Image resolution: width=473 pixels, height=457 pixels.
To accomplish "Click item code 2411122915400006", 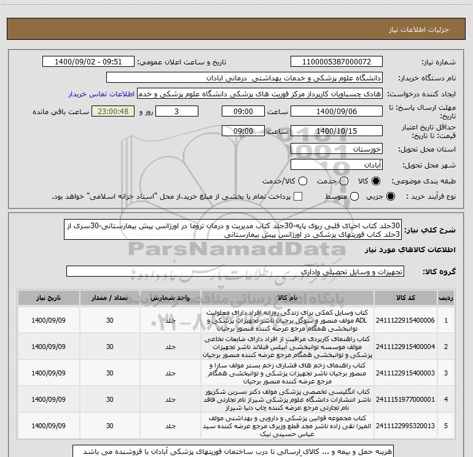I will coord(405,320).
